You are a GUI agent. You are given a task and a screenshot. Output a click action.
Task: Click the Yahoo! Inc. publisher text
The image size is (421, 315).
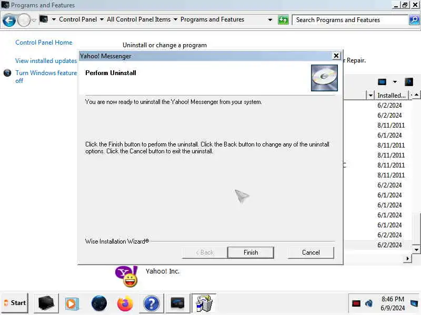163,271
